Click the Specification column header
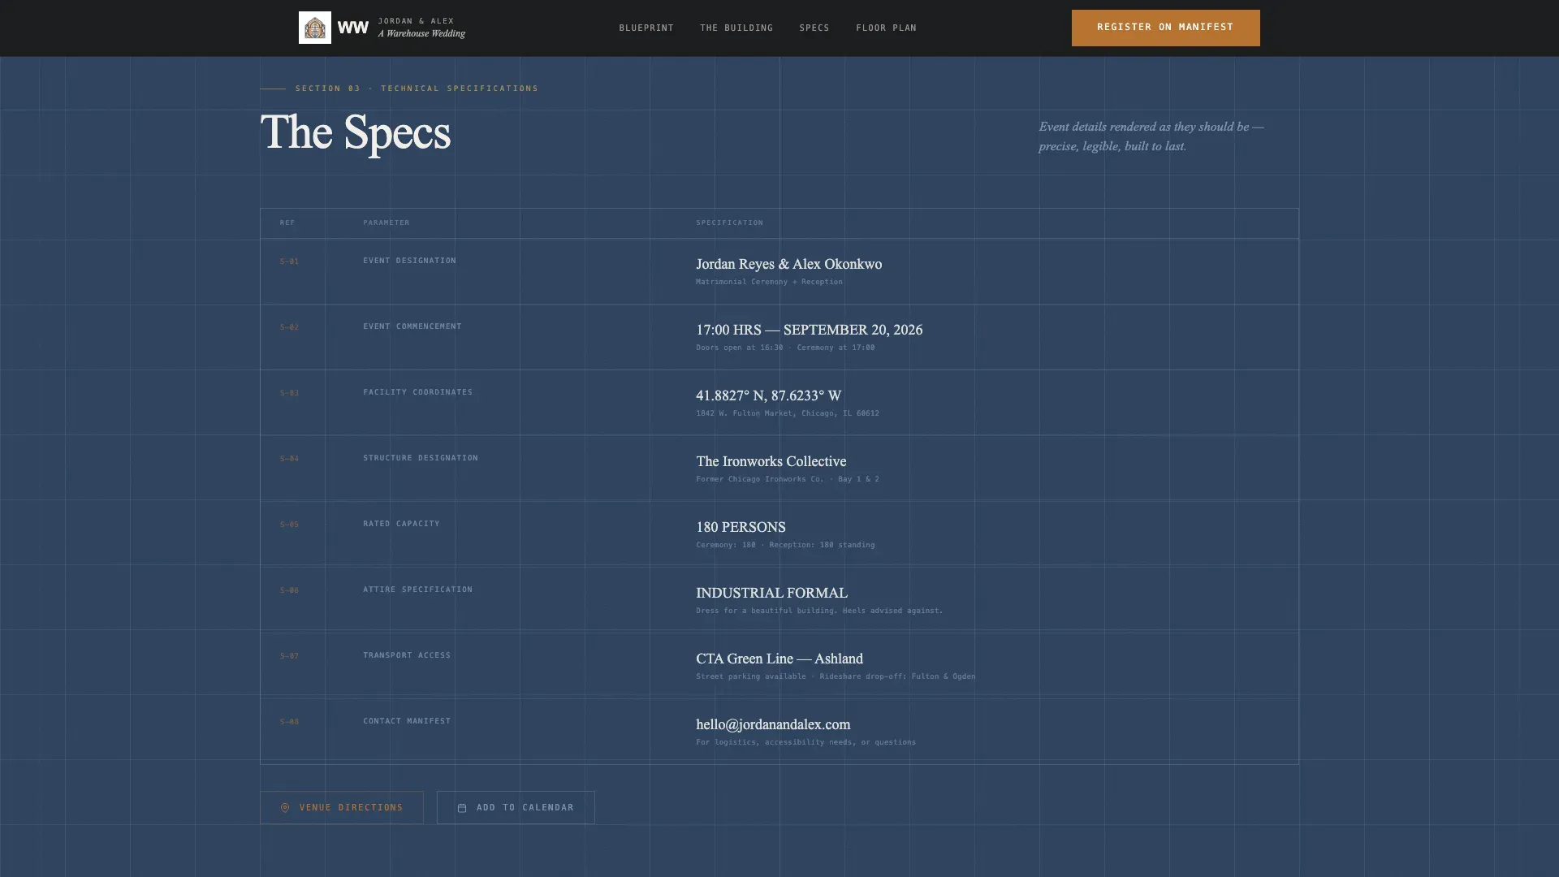The width and height of the screenshot is (1559, 877). click(729, 222)
